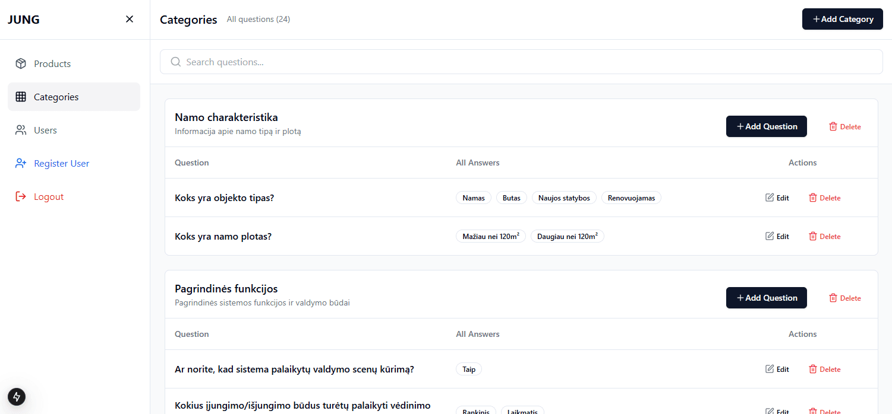The image size is (892, 414).
Task: Click the Products box icon
Action: 21,63
